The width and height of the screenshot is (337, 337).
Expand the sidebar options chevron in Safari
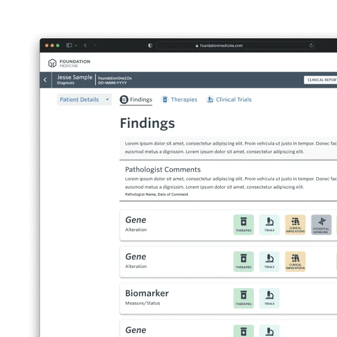click(x=76, y=45)
